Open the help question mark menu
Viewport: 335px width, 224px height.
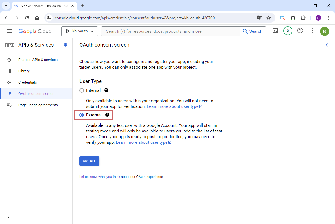[300, 31]
